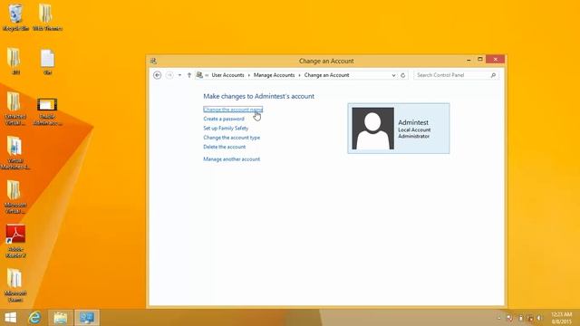This screenshot has width=580, height=326.
Task: Click the network tray icon
Action: 530,318
